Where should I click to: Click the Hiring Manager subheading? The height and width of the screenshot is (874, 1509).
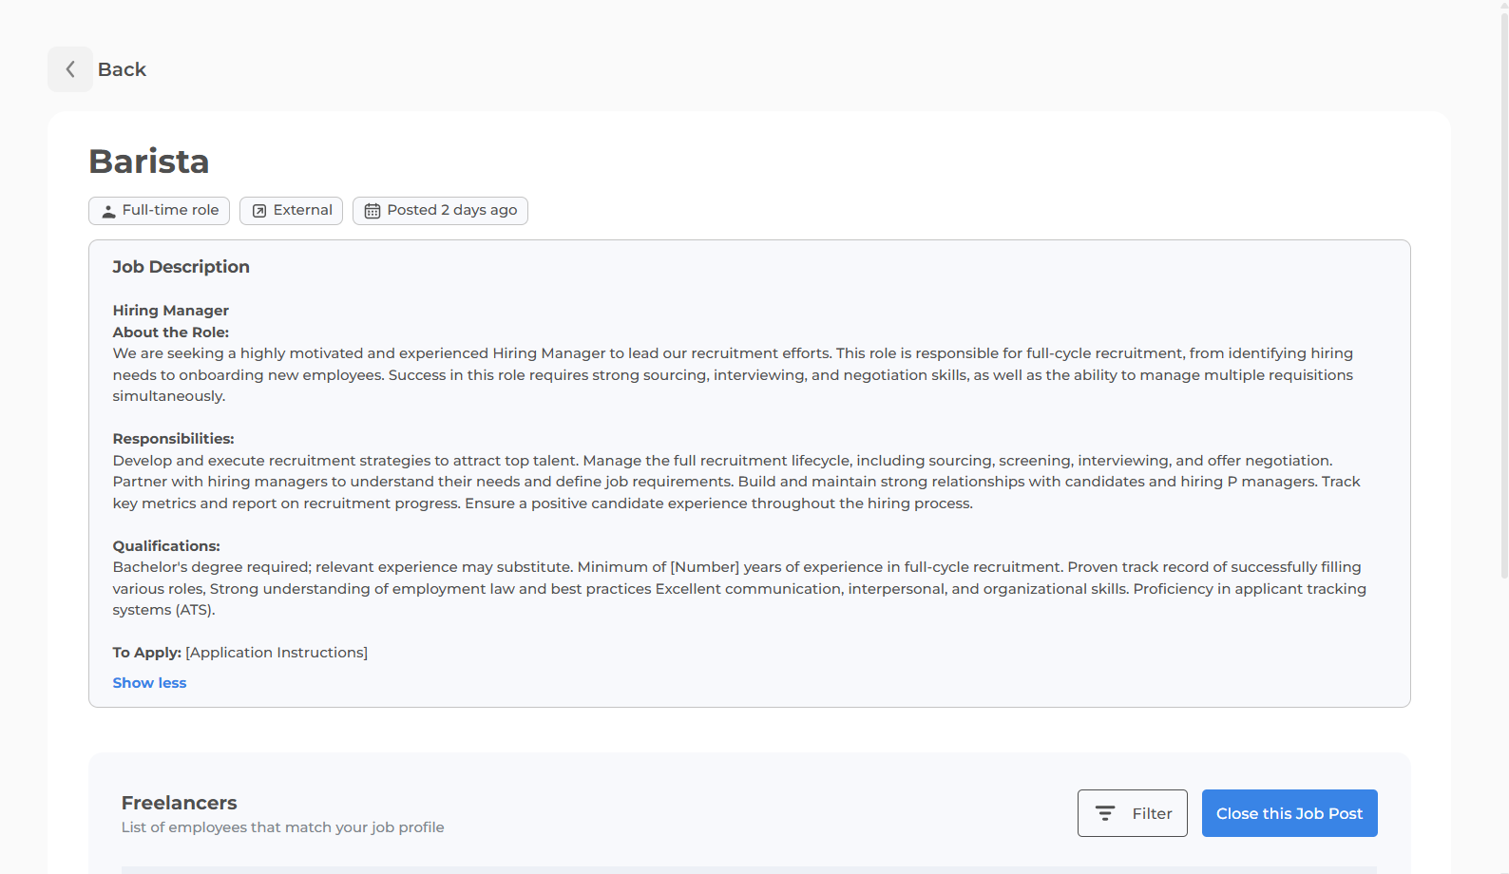[170, 311]
